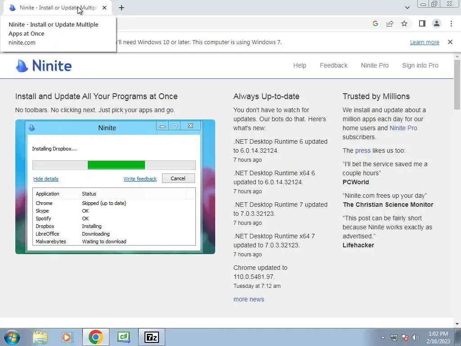The image size is (461, 346).
Task: Click 'Chrome updated to 110.0.5481.97' text
Action: (x=261, y=273)
